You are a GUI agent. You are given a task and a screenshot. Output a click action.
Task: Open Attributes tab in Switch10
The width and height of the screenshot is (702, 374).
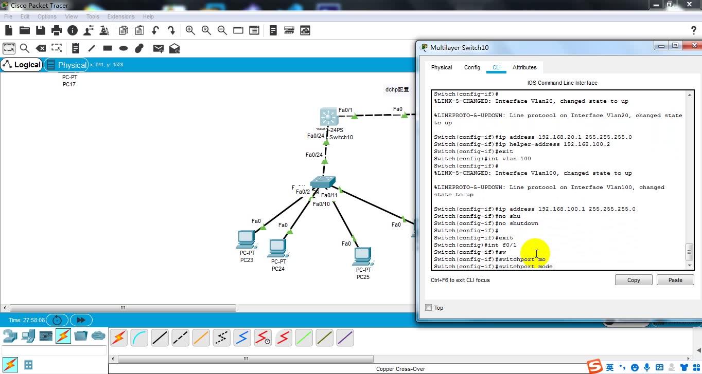click(524, 67)
